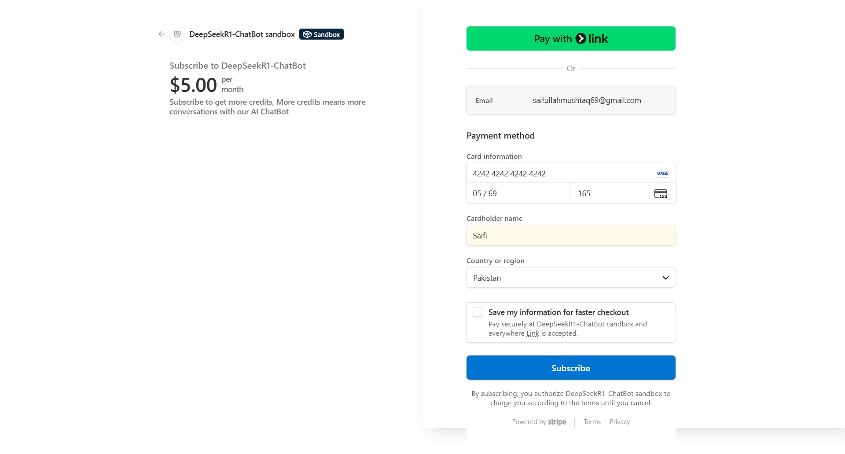Click the CVC card icon

tap(661, 194)
